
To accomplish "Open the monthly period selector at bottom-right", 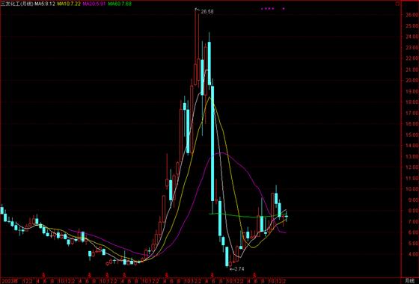I will tap(409, 281).
